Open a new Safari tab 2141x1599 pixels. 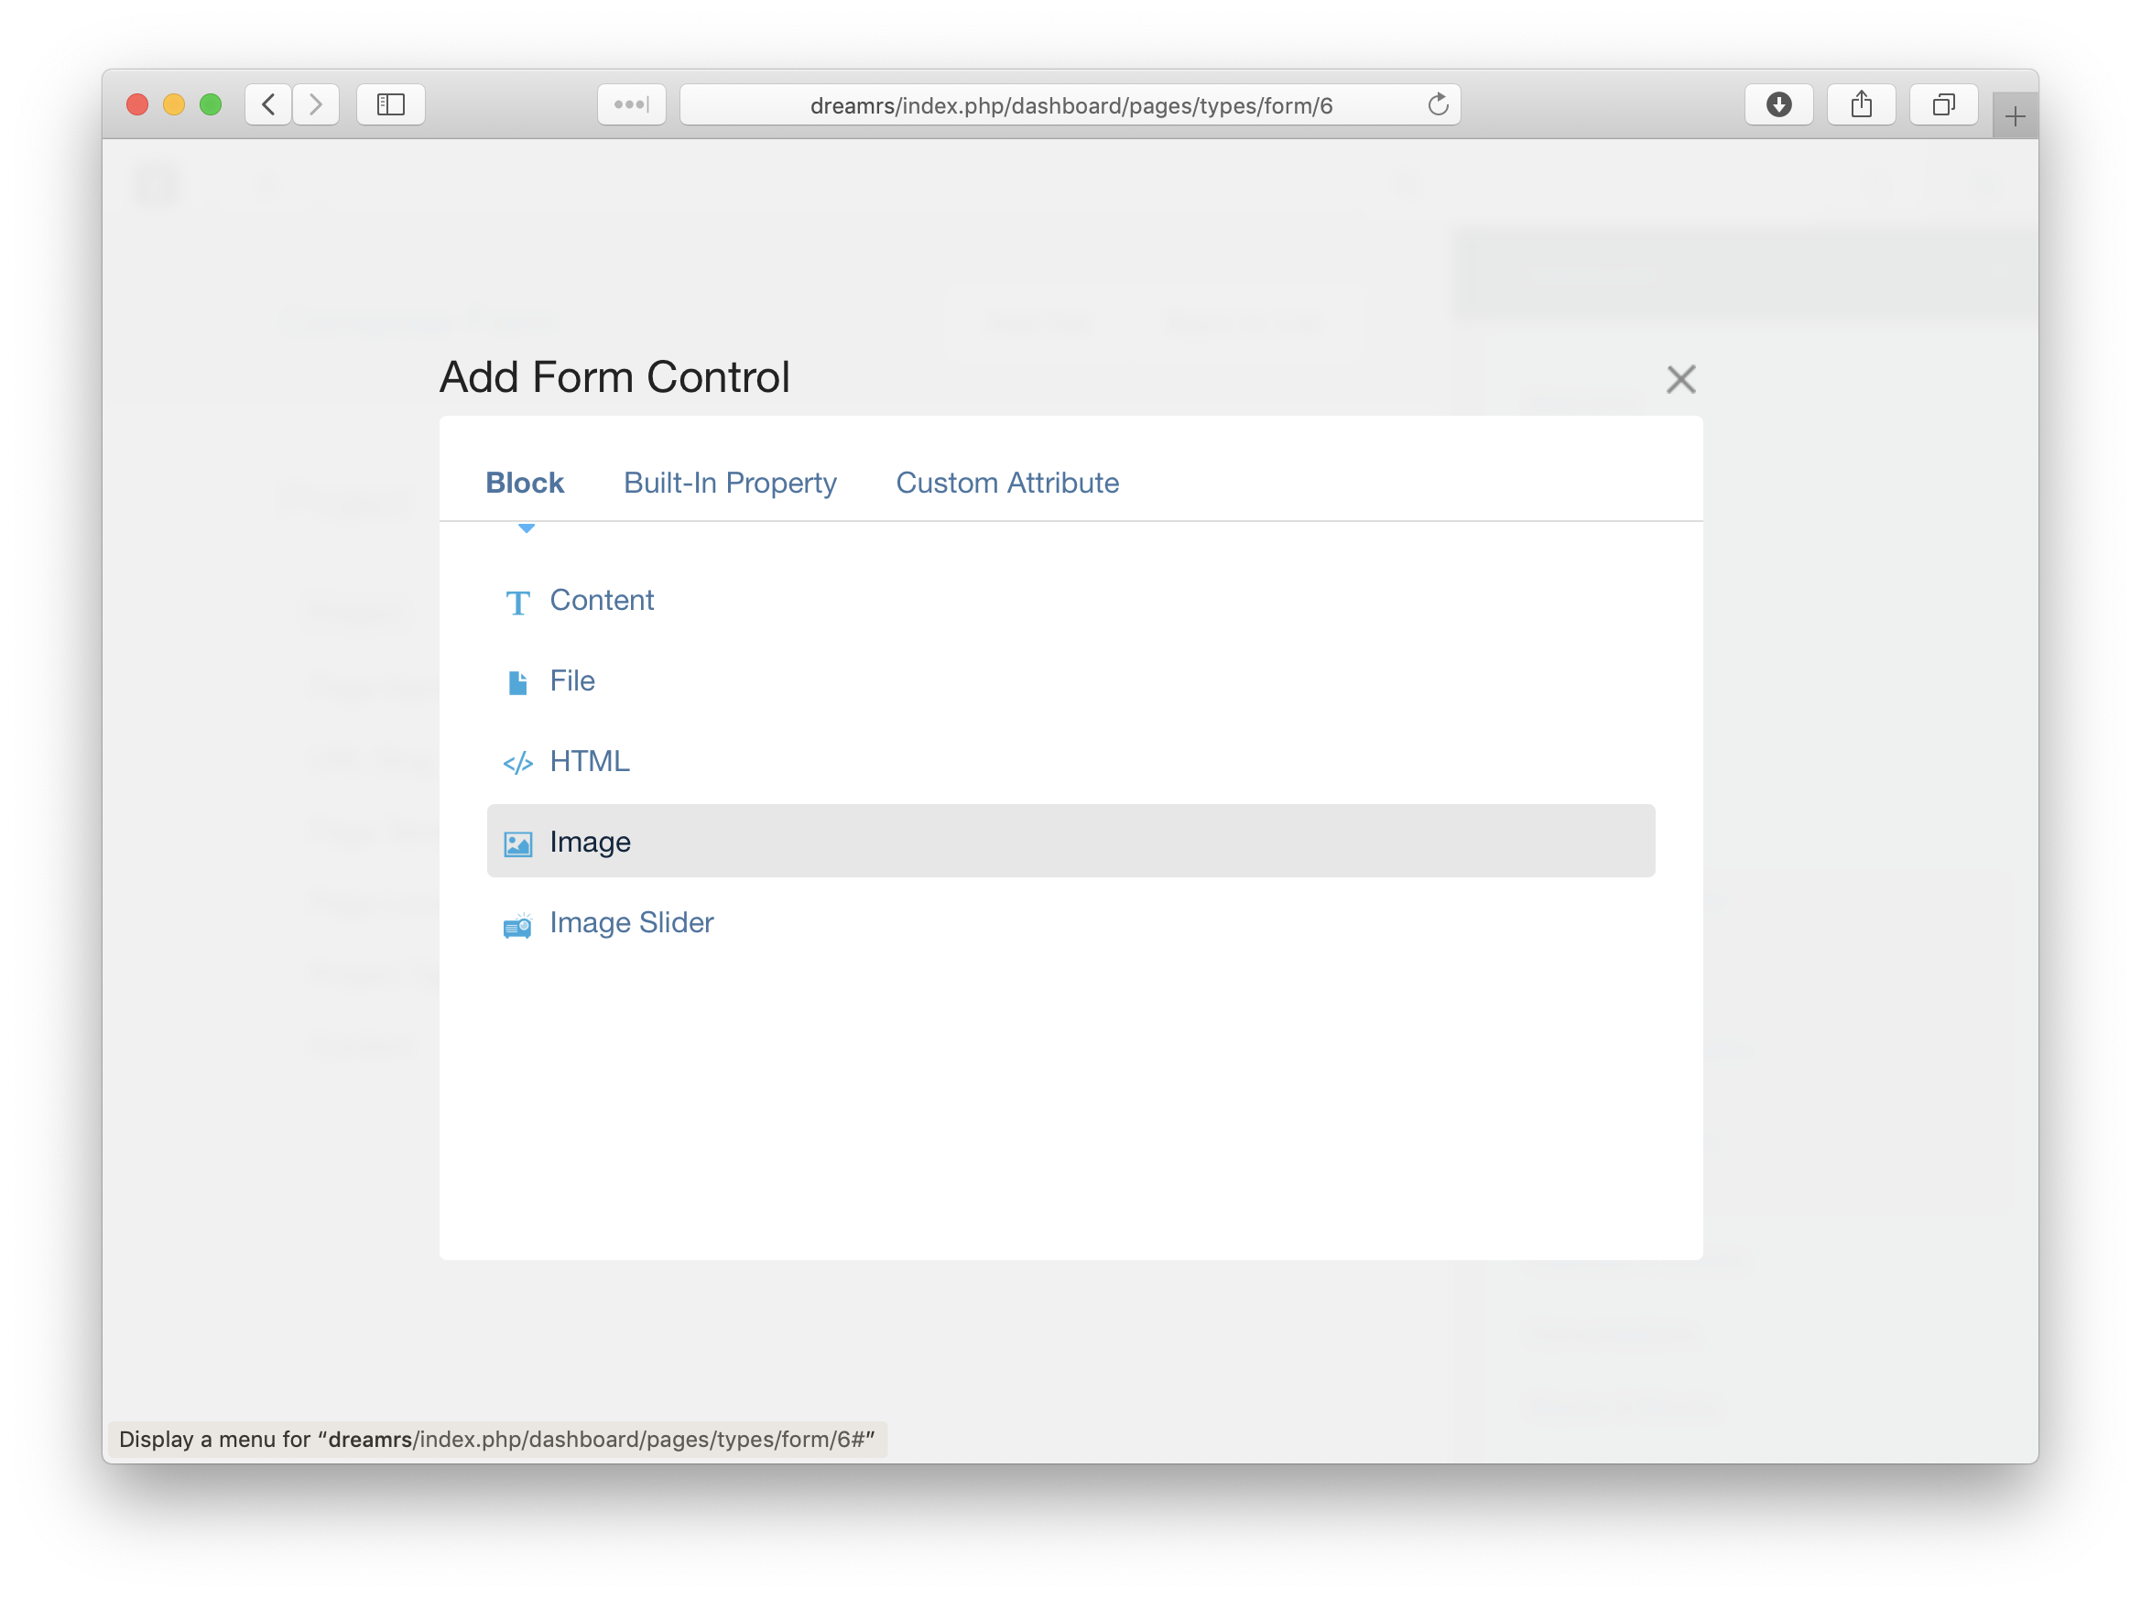pos(2015,117)
